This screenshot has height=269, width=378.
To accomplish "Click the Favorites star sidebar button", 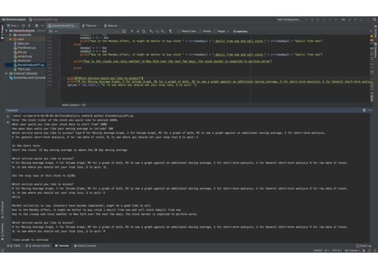I will [2, 232].
